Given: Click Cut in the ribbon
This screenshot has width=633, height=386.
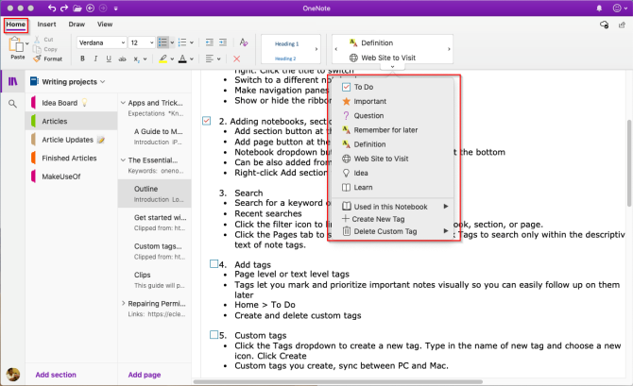Looking at the screenshot, I should (44, 40).
